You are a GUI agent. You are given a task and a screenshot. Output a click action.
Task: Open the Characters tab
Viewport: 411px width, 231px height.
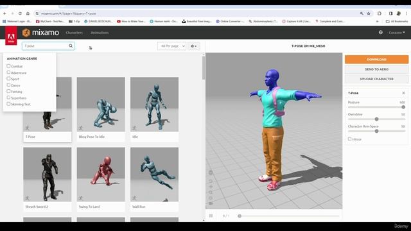point(74,33)
